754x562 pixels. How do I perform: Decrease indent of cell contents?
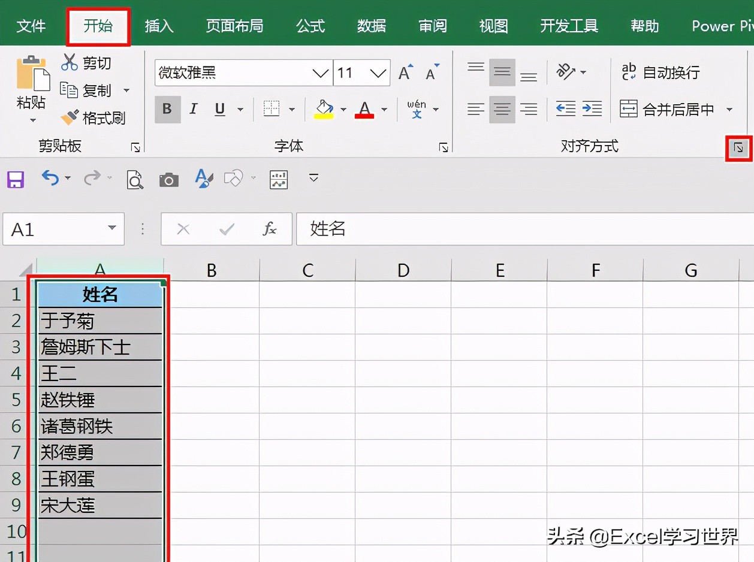(566, 109)
